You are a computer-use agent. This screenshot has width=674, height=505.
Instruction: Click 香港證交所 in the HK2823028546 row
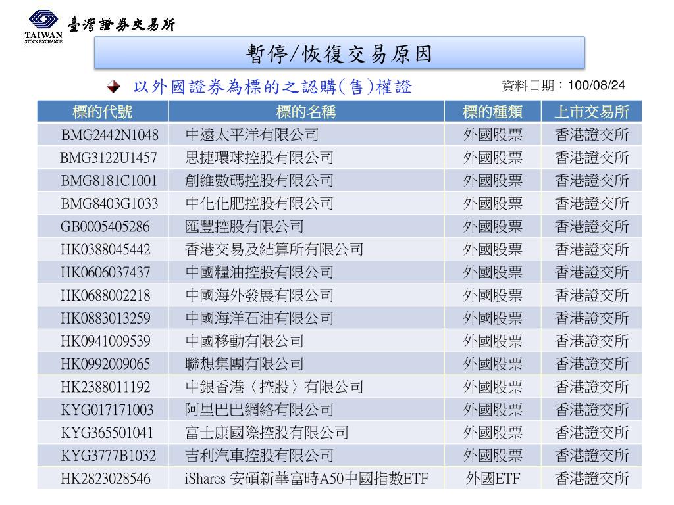click(x=592, y=479)
